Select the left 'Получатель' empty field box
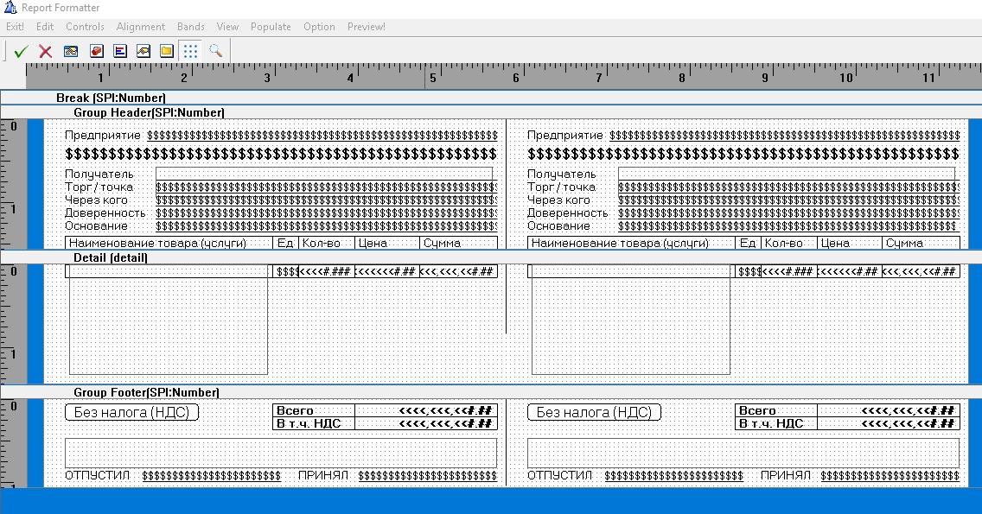 pos(324,174)
